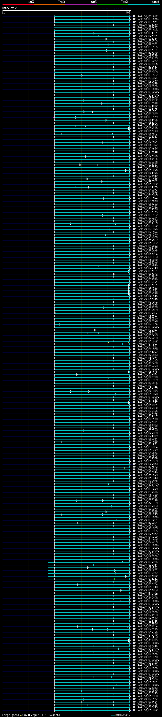Select entry UniRef100_Q9SSU2
162x717 pixels.
pyautogui.click(x=145, y=100)
